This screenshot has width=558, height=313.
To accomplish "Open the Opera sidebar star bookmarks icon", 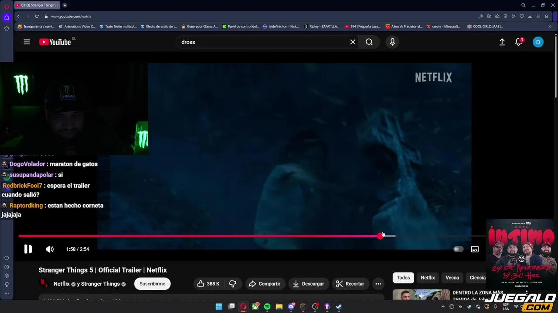I will point(7,28).
